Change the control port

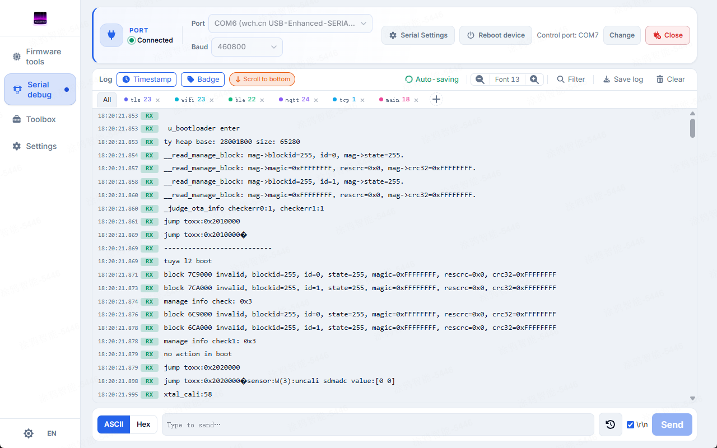coord(622,35)
